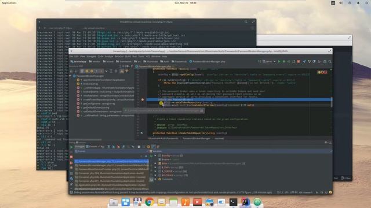Click the framework folder in navigation breadcrumb
371x208 pixels.
[123, 62]
